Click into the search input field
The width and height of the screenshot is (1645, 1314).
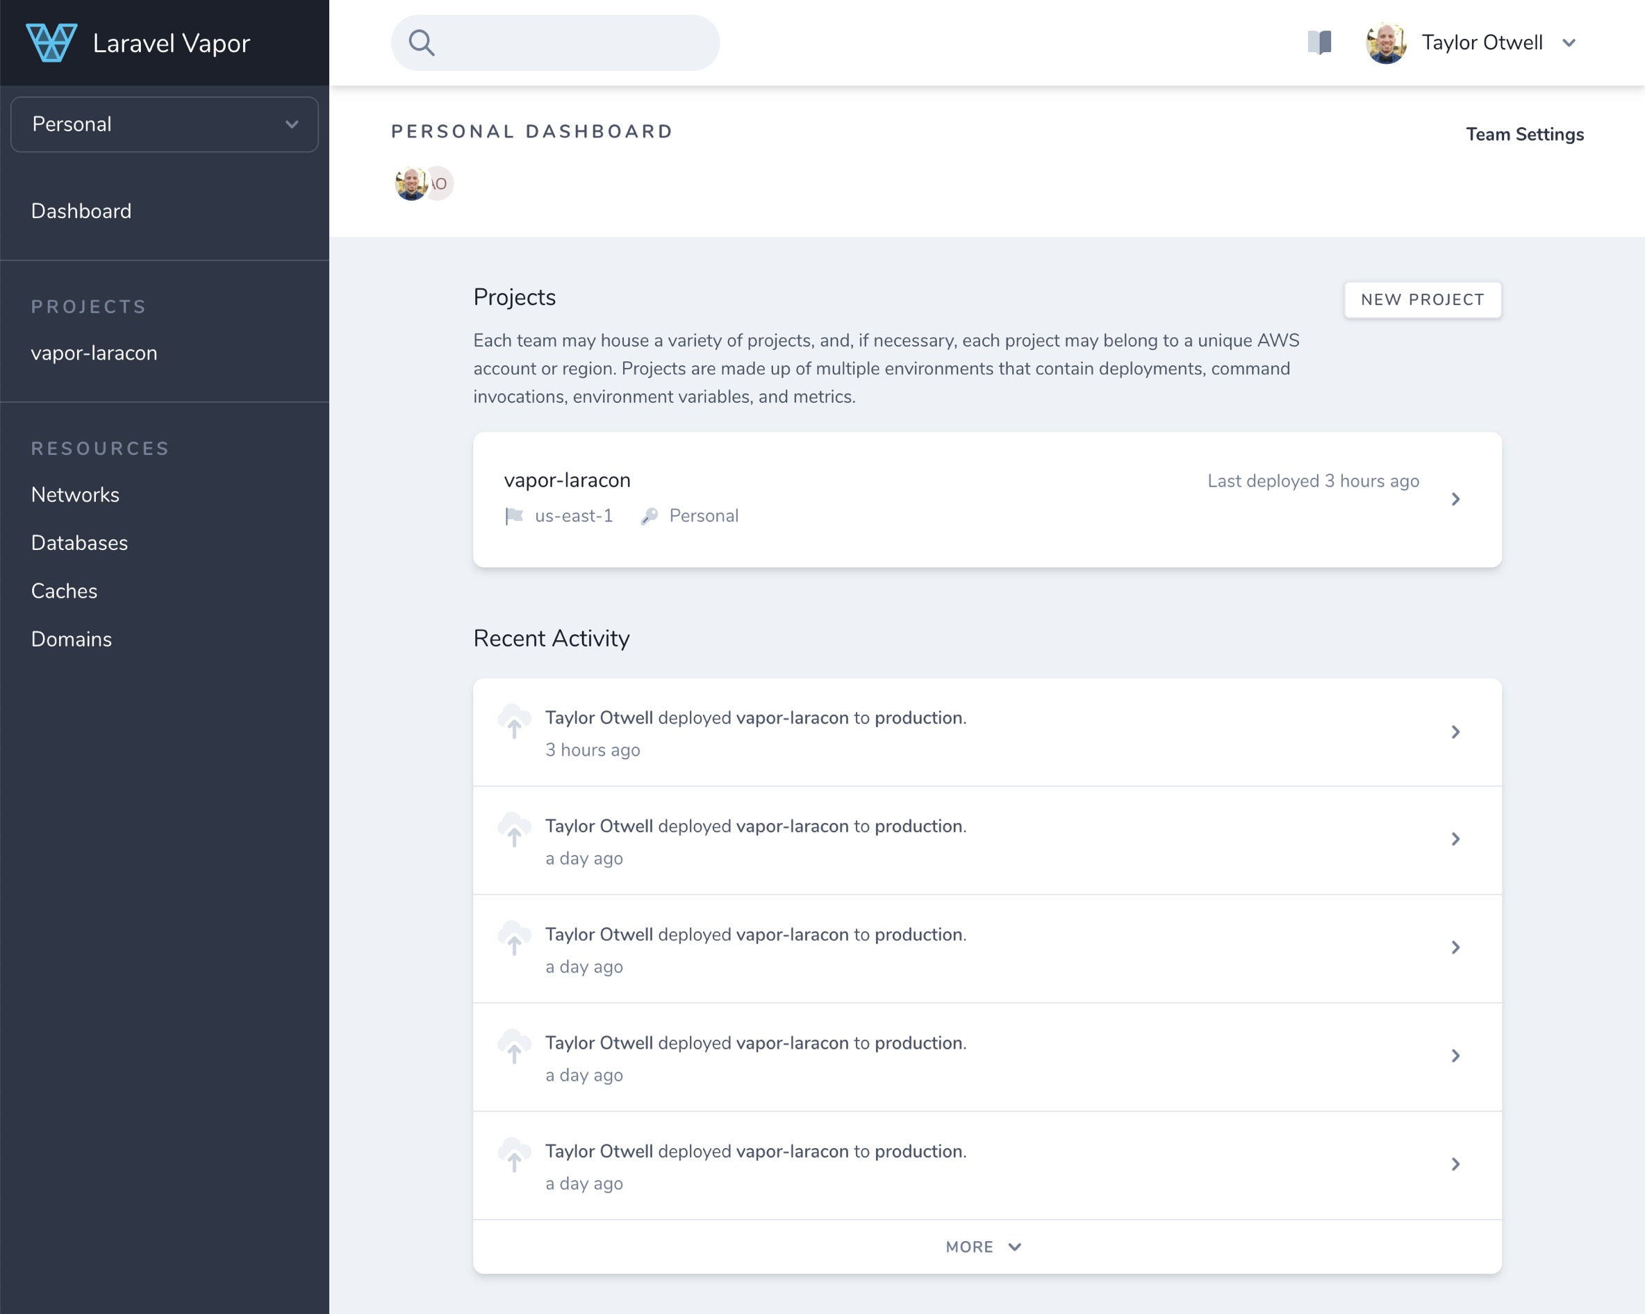[x=556, y=42]
